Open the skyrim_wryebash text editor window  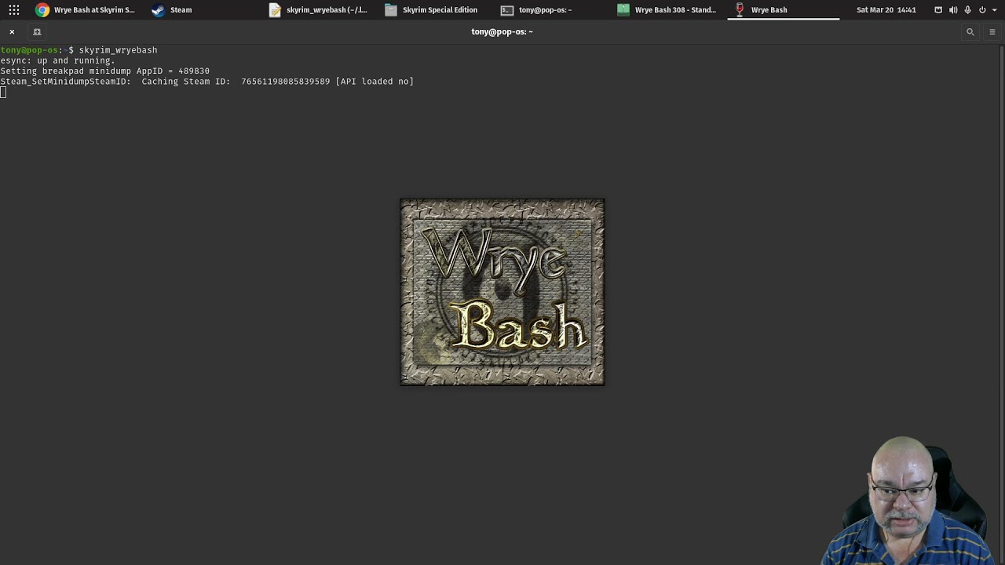point(318,10)
